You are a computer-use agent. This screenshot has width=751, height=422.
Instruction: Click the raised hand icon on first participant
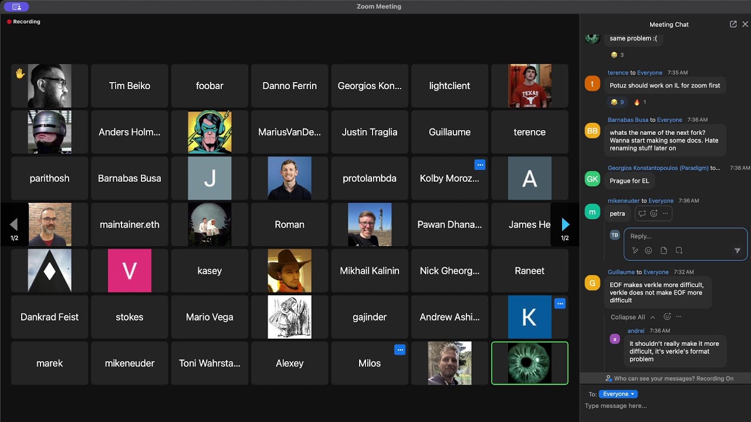[20, 74]
